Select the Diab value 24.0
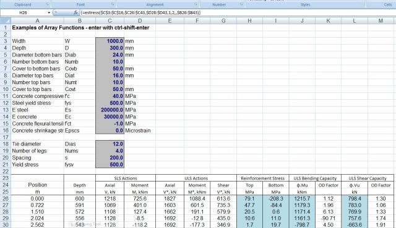 [110, 55]
